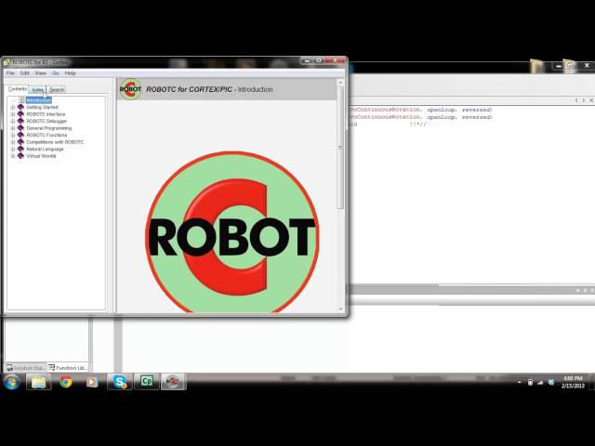Image resolution: width=595 pixels, height=446 pixels.
Task: Click the large ROBOTC logo image
Action: coord(232,232)
